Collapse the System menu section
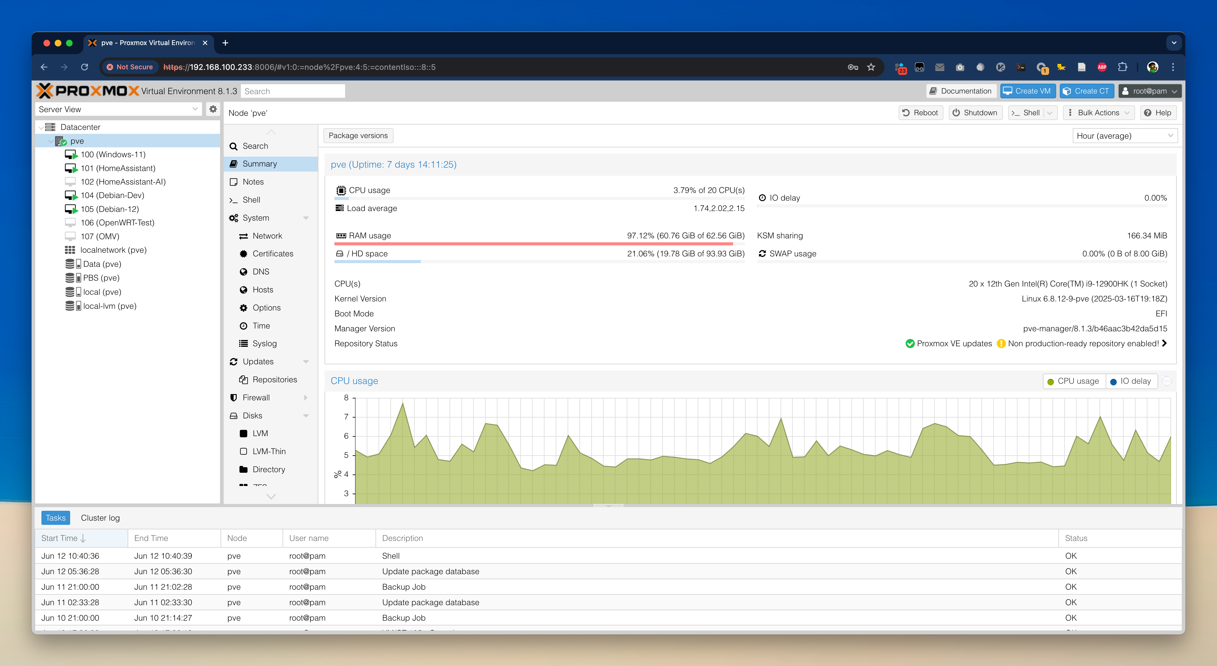 (x=306, y=218)
